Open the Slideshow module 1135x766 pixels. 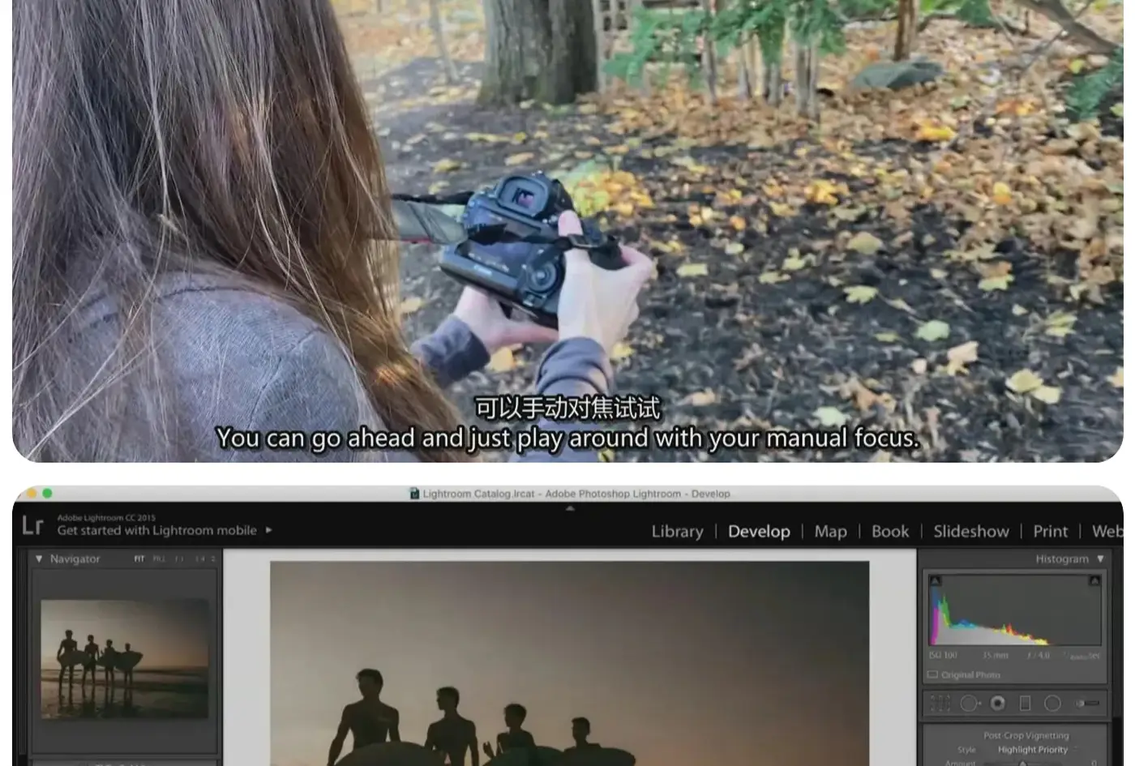[x=971, y=532]
